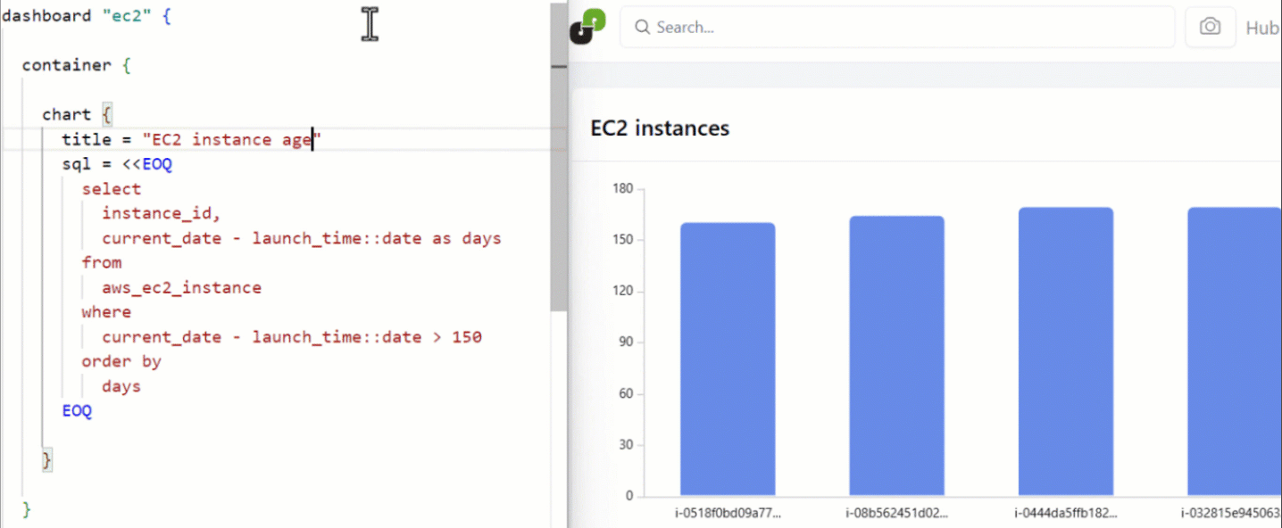Click the "launch_time::date > 150" condition line
The height and width of the screenshot is (528, 1282).
[292, 336]
